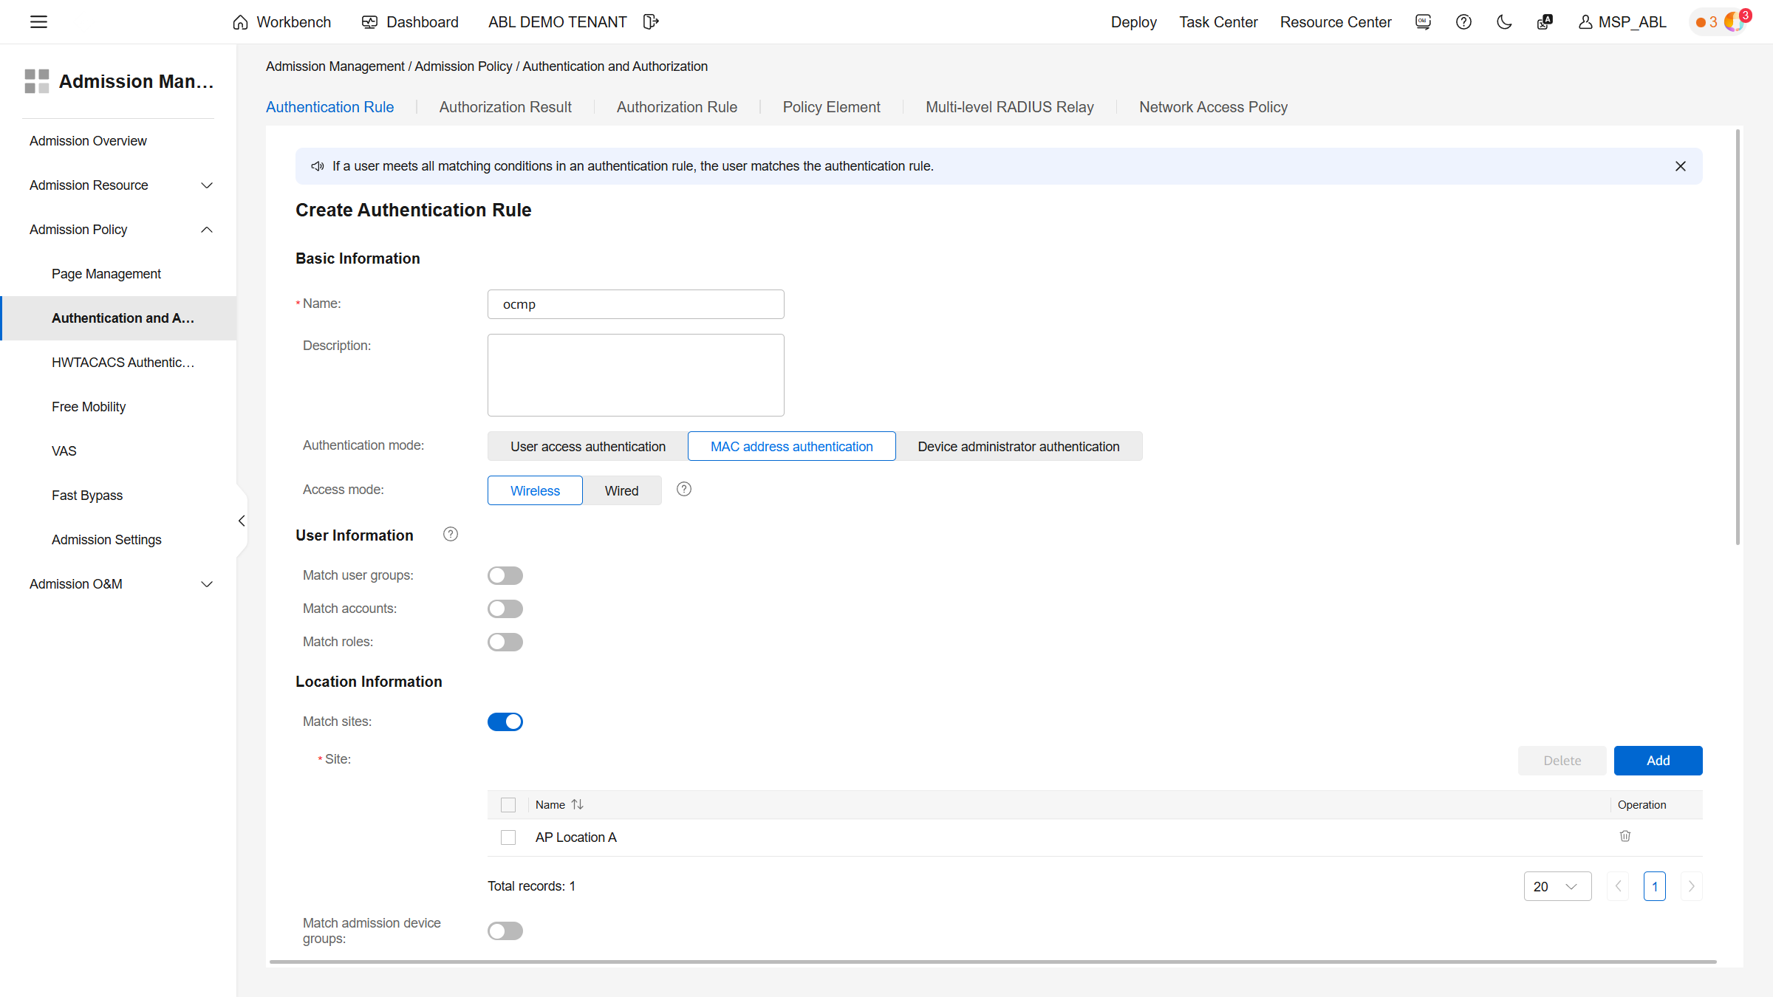
Task: Enable the Match user groups toggle
Action: 505,575
